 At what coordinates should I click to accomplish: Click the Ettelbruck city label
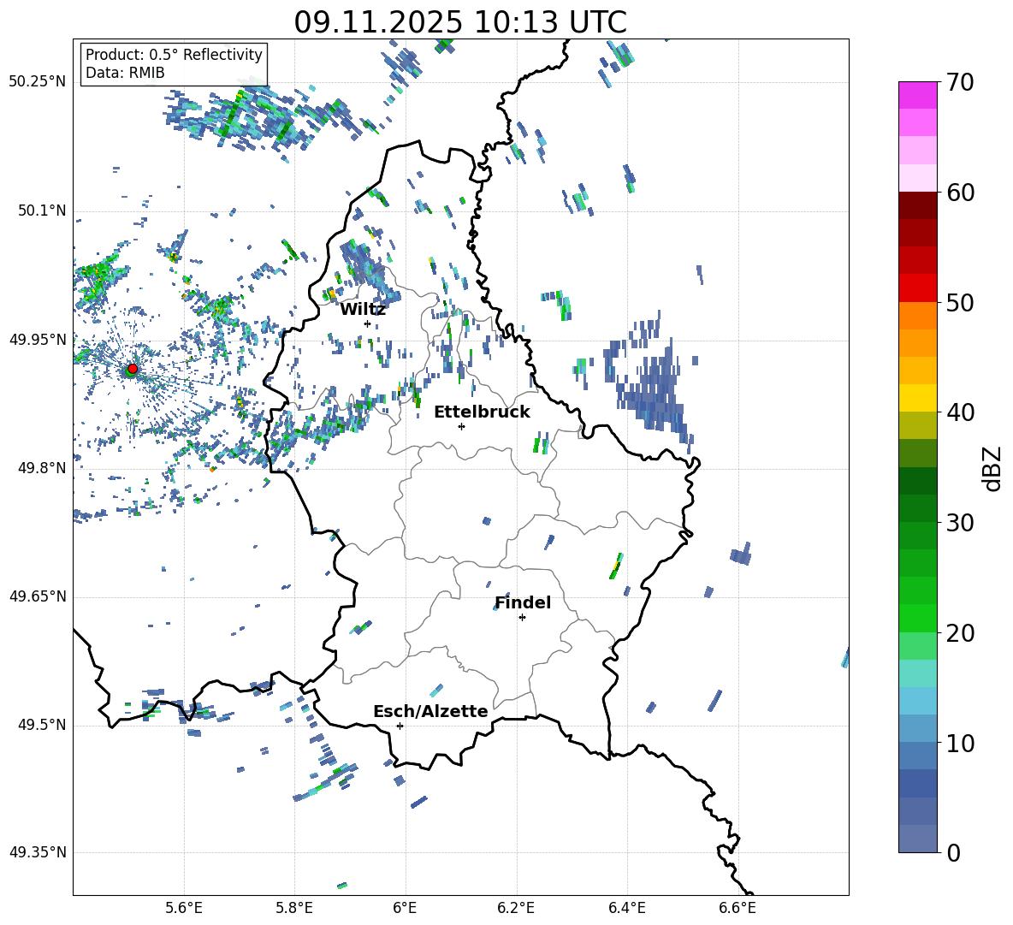click(x=482, y=412)
